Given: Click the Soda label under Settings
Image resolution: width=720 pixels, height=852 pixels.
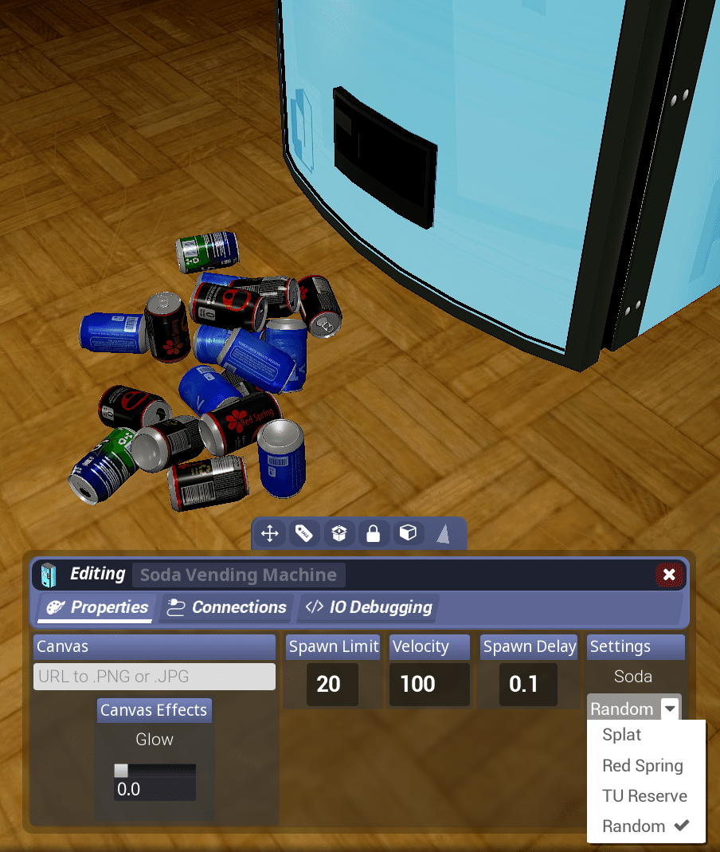Looking at the screenshot, I should point(633,677).
